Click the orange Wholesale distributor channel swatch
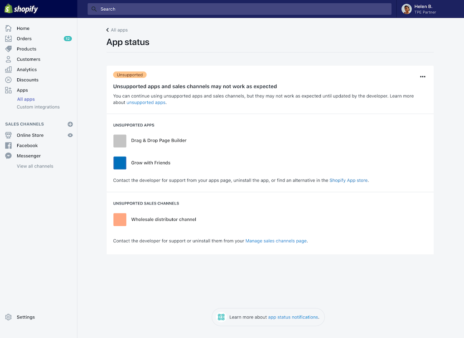 (120, 220)
